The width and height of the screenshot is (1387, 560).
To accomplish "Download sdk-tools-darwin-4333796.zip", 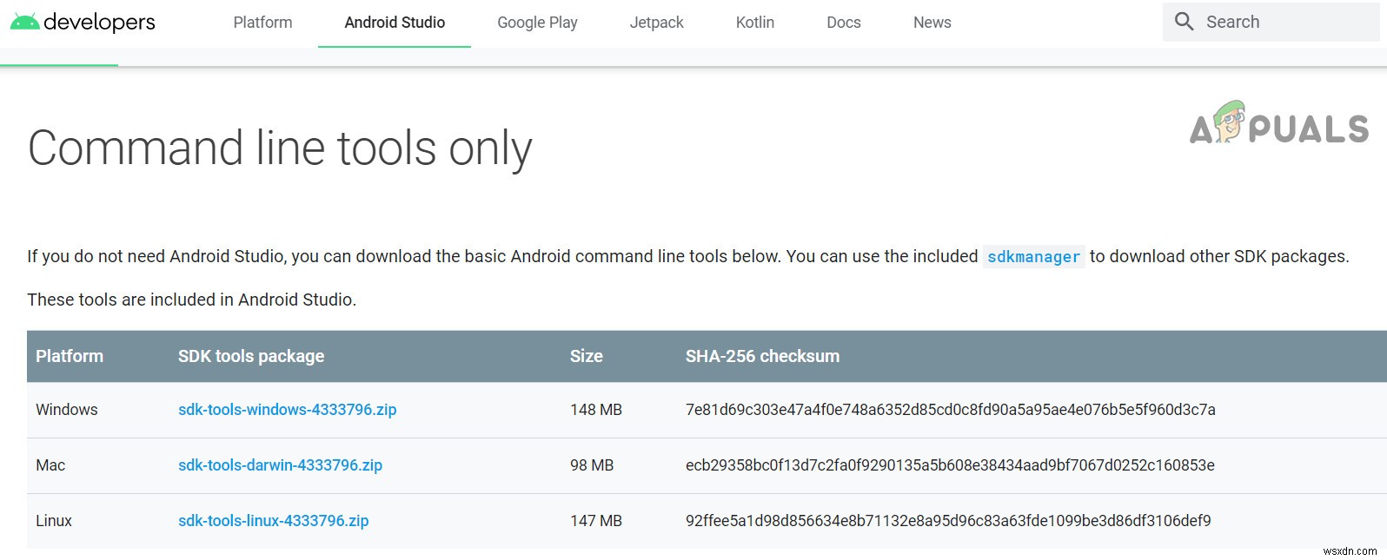I will click(280, 465).
